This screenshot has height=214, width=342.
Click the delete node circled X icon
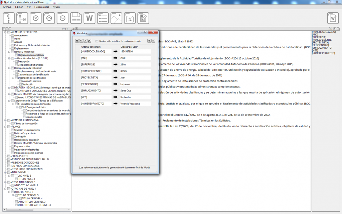point(35,18)
